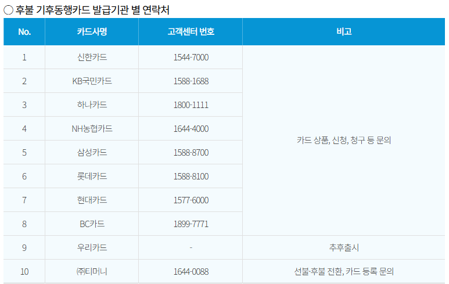Select the NH농협카드 cell
This screenshot has width=449, height=284.
tap(92, 128)
